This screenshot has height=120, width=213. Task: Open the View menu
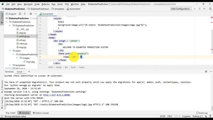click(19, 4)
